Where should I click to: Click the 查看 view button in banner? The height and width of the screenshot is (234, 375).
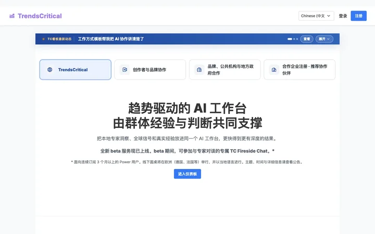tap(307, 39)
